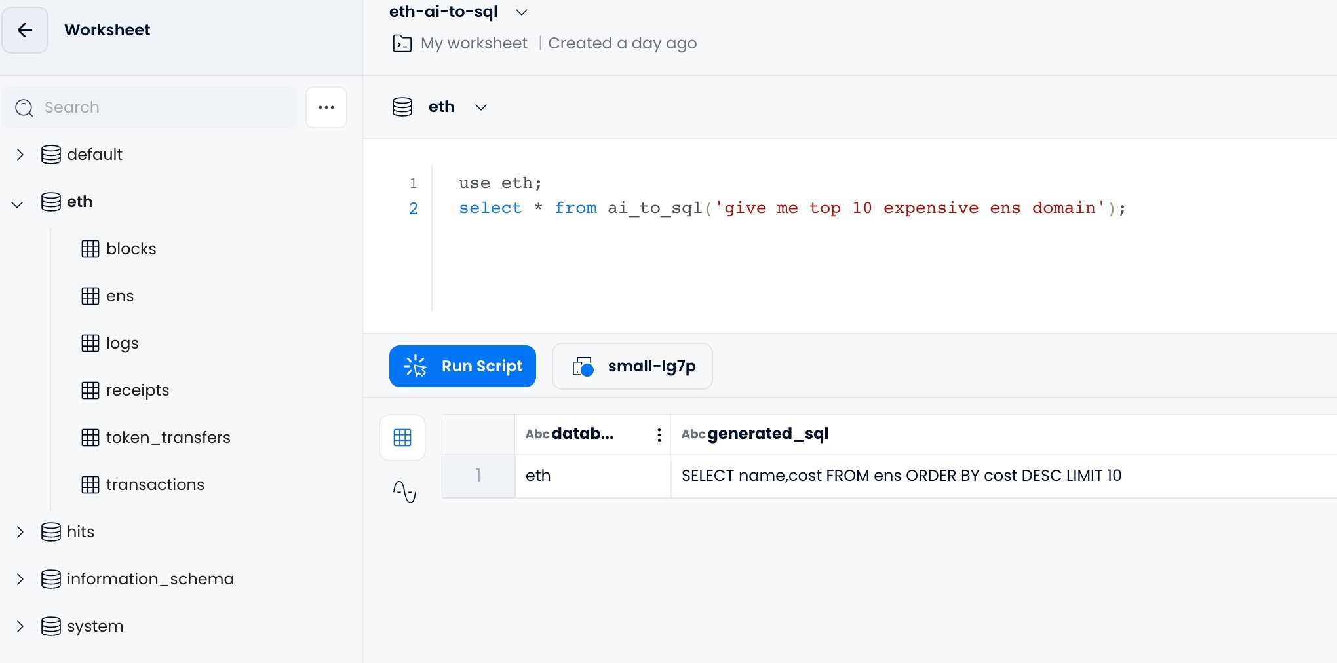This screenshot has width=1337, height=663.
Task: Click the eth database icon in sidebar
Action: (x=51, y=202)
